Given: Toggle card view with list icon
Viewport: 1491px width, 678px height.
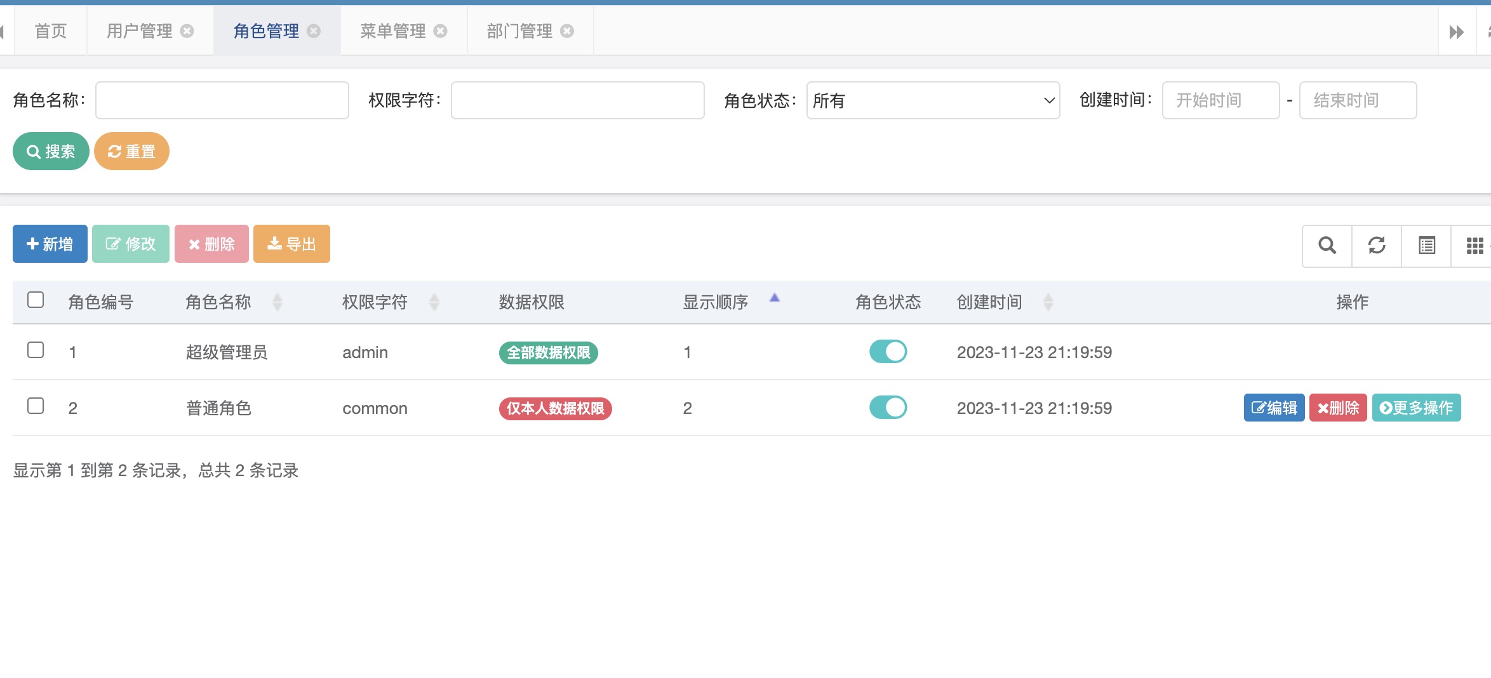Looking at the screenshot, I should (1427, 245).
